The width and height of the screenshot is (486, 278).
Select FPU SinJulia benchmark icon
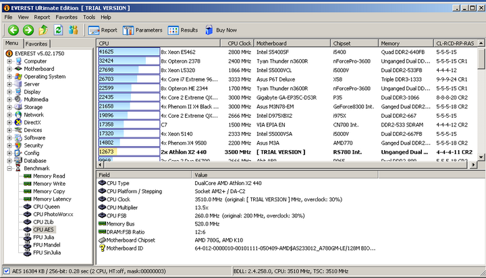pos(28,252)
